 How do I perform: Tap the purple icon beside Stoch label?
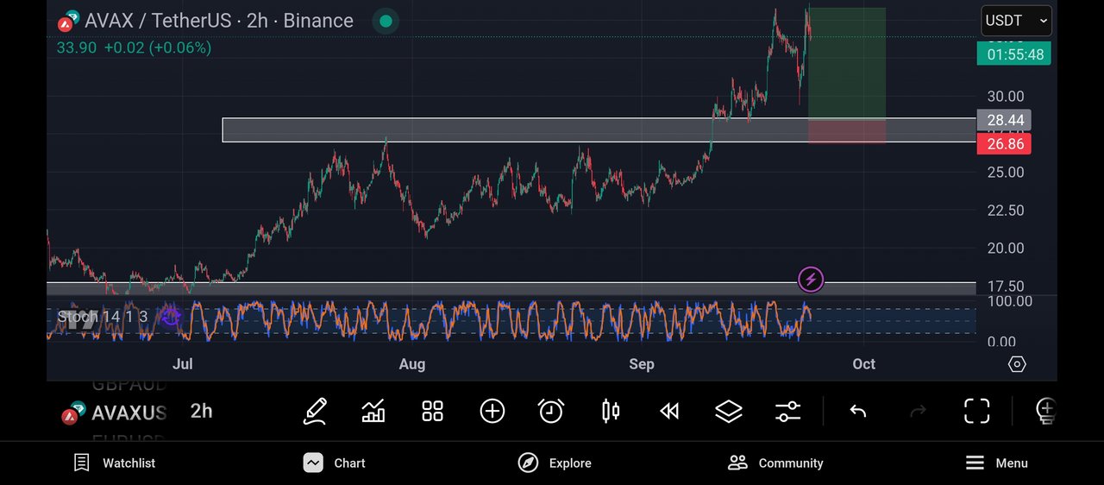click(170, 317)
